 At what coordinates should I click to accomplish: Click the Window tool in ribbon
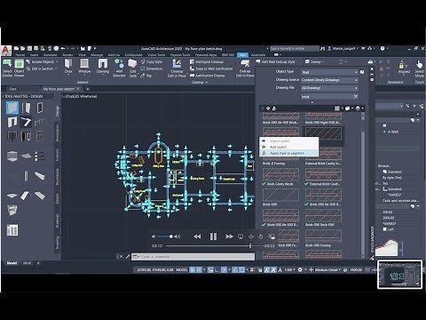click(x=84, y=66)
